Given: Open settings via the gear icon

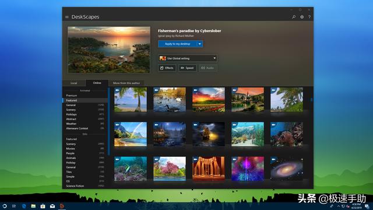Looking at the screenshot, I should (302, 17).
